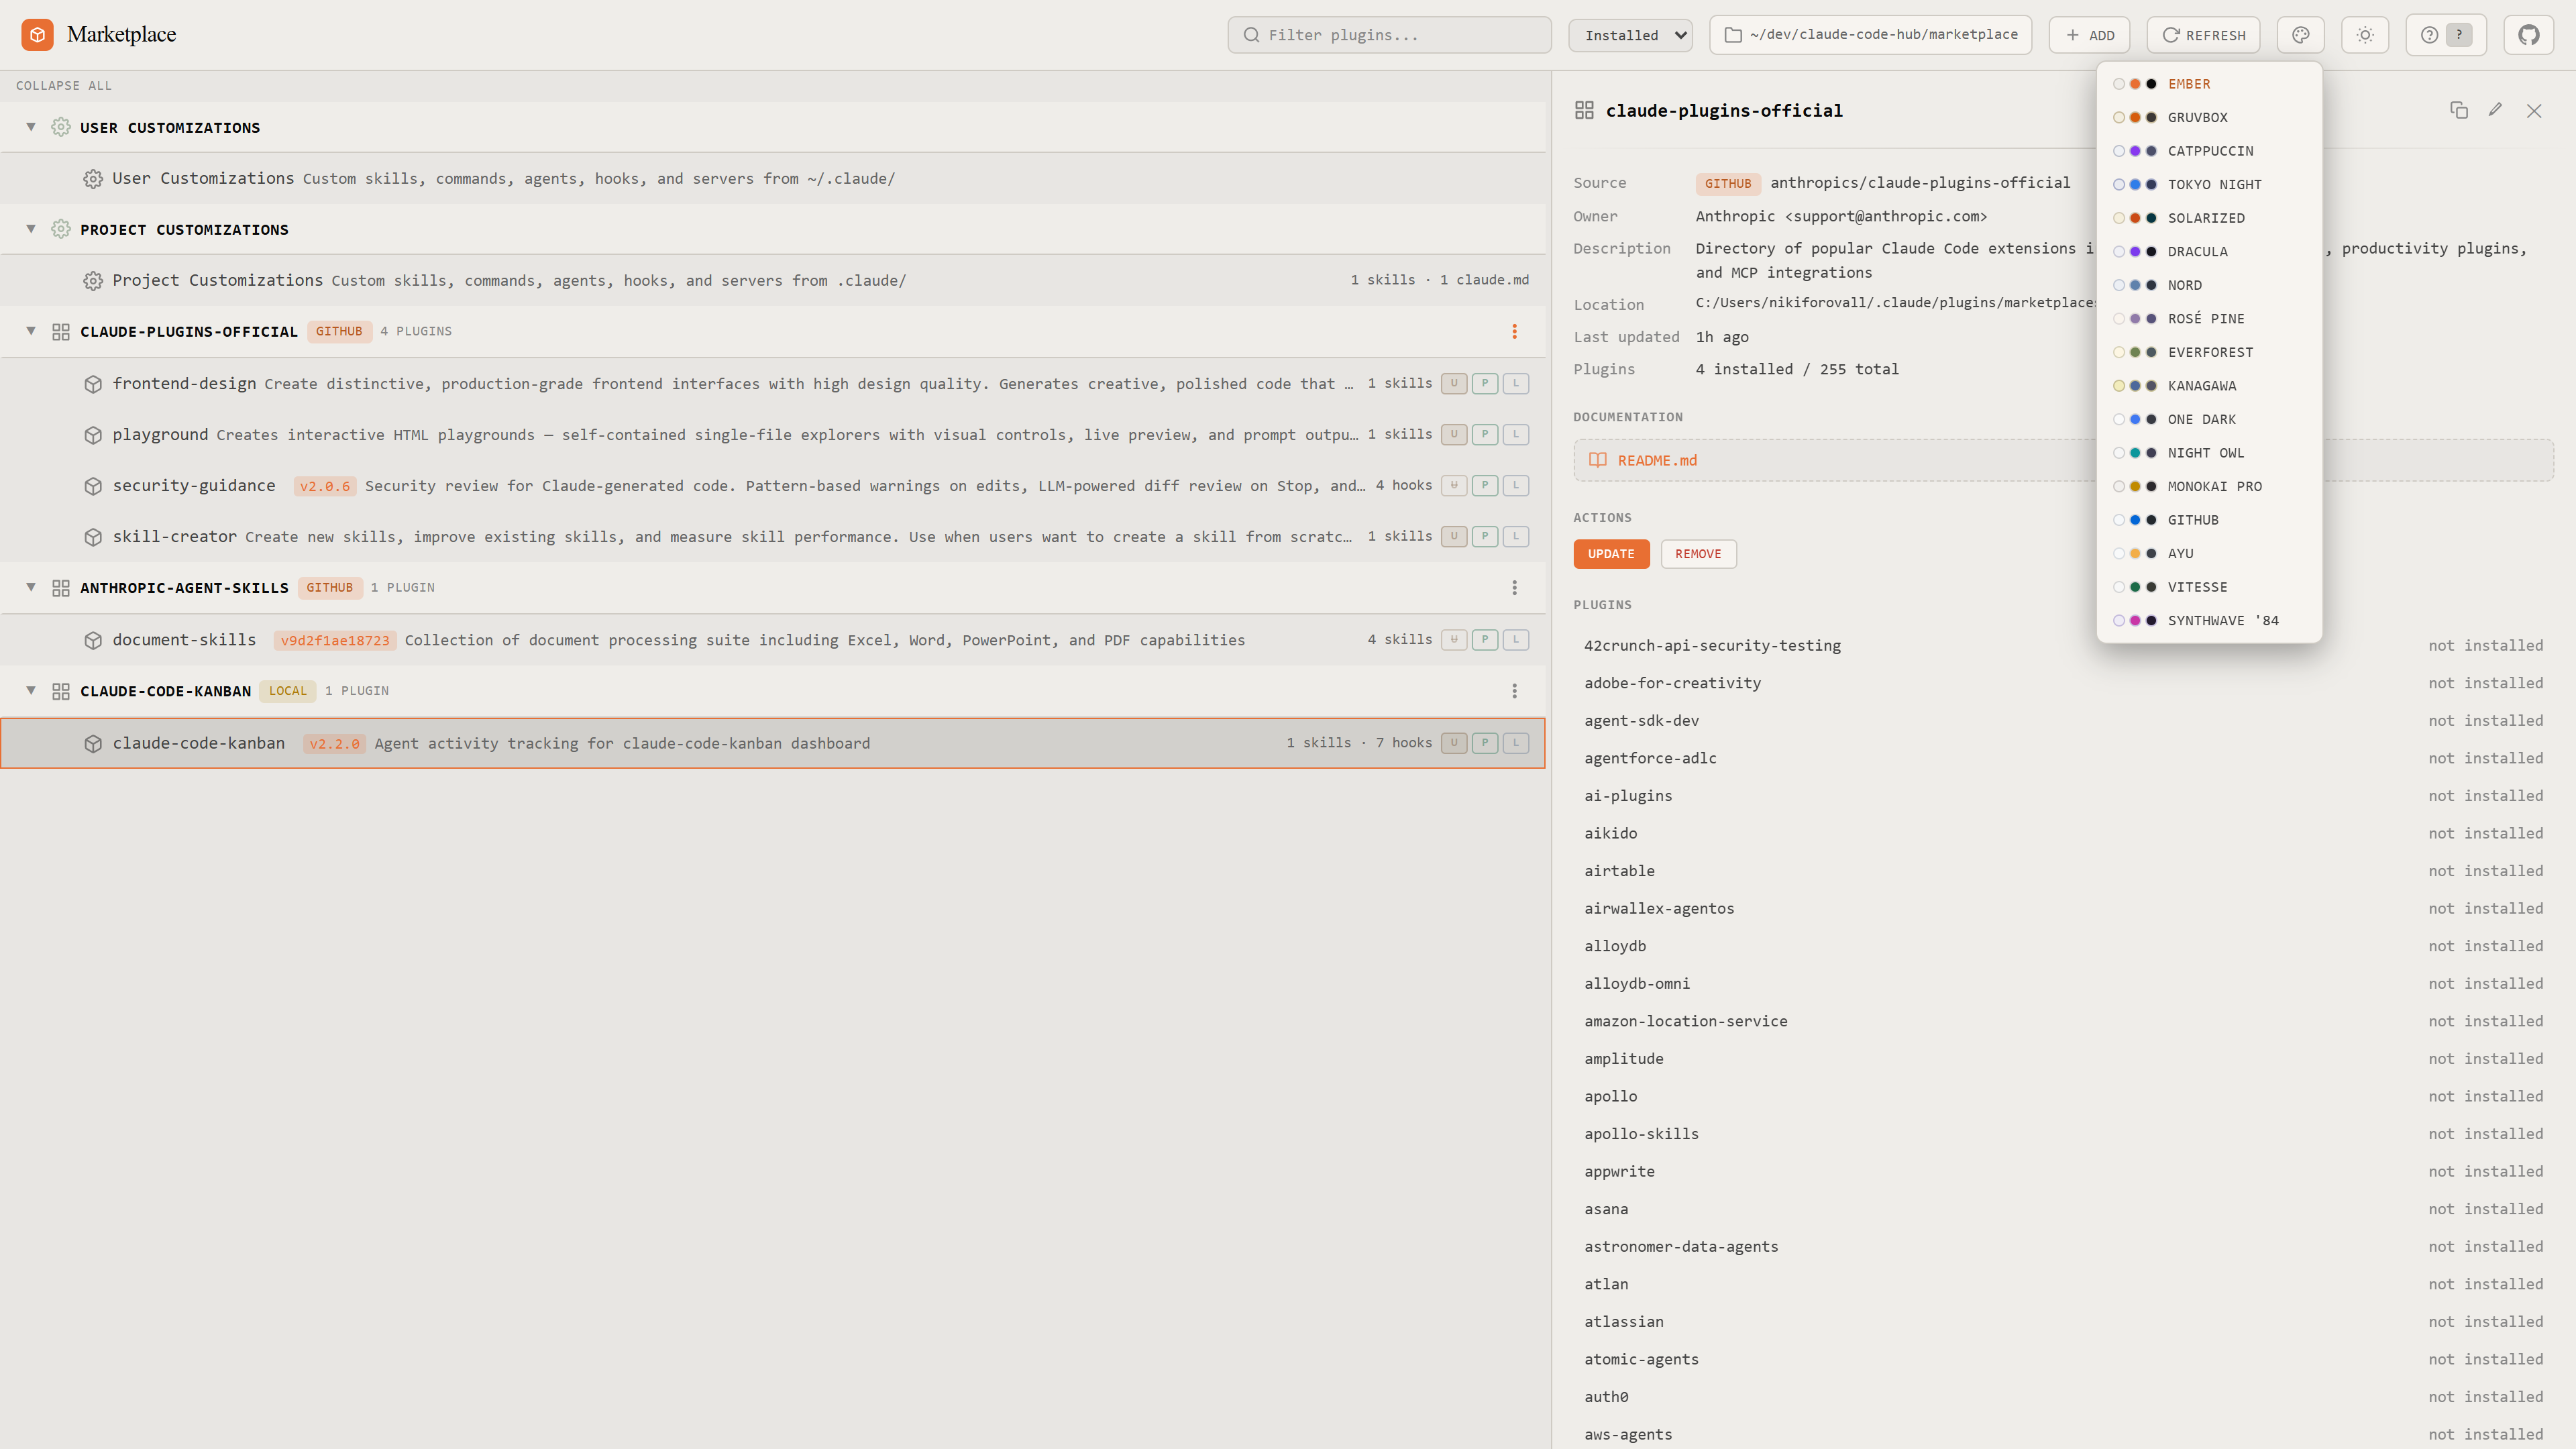
Task: Open the GitHub repository icon
Action: [2528, 35]
